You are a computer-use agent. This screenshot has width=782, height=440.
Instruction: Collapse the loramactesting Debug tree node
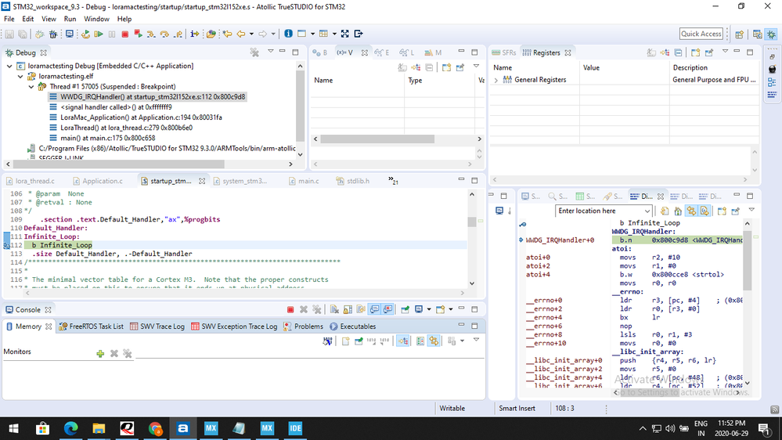9,66
